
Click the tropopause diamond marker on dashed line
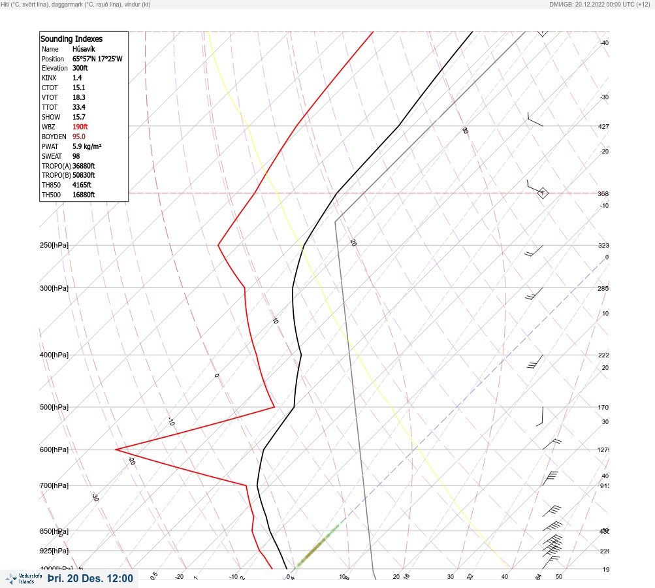point(542,193)
